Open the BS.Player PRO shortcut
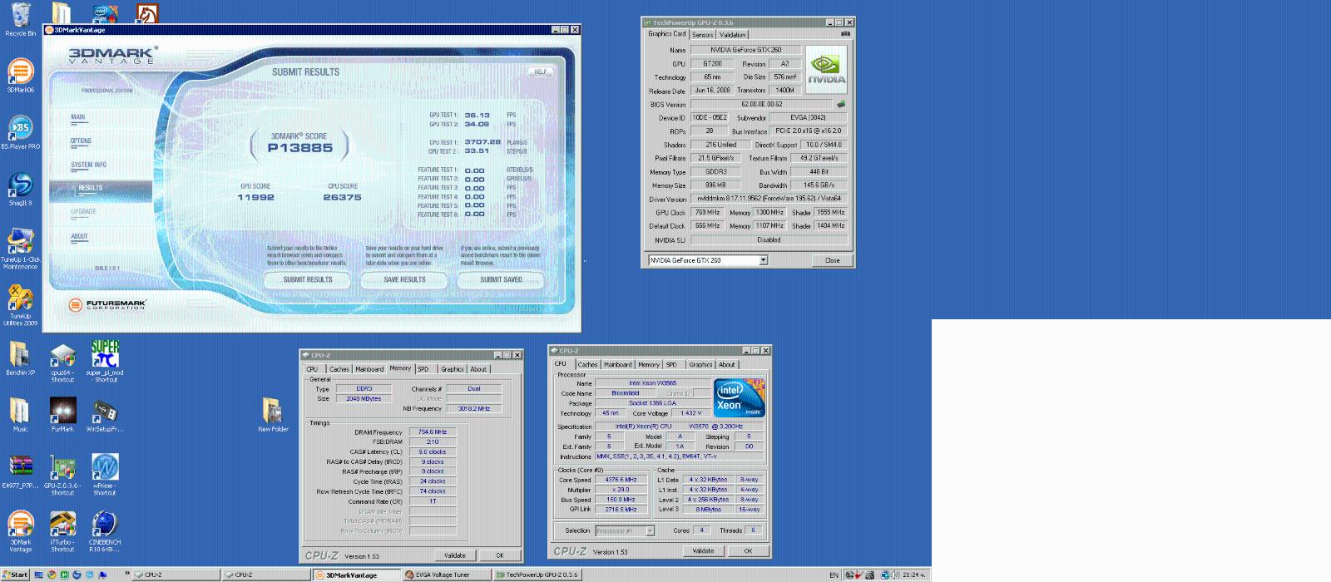The width and height of the screenshot is (1331, 582). click(x=20, y=132)
